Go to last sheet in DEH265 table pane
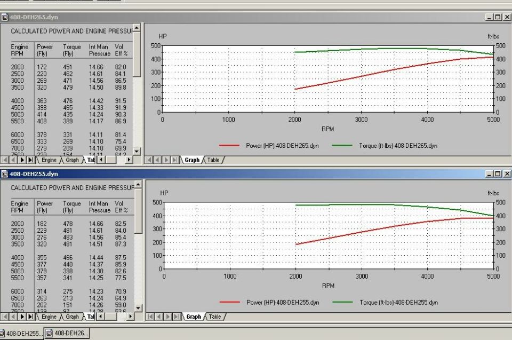 click(30, 160)
